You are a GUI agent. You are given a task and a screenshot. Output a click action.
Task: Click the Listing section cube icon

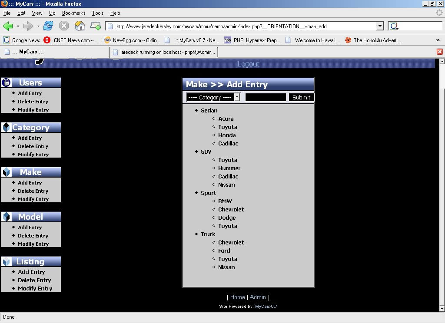tap(6, 261)
